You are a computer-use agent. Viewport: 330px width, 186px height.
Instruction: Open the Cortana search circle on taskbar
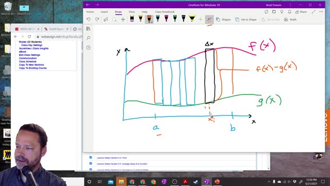click(89, 181)
